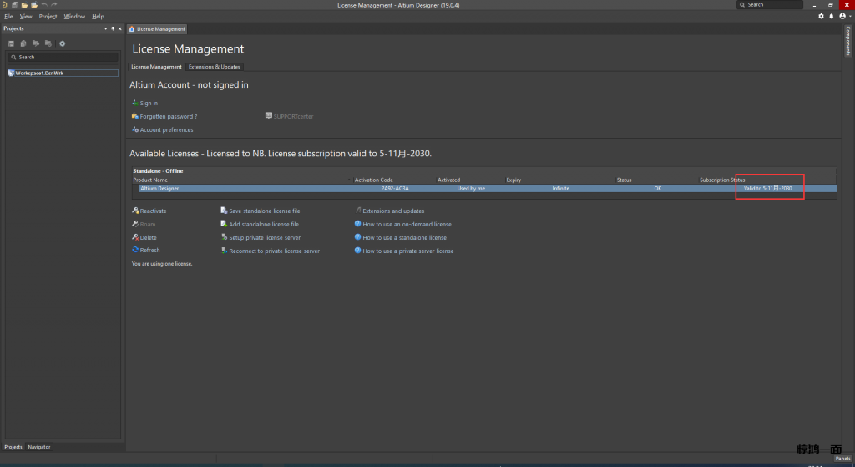
Task: Click the Open folder icon in the quick access bar
Action: coord(24,5)
